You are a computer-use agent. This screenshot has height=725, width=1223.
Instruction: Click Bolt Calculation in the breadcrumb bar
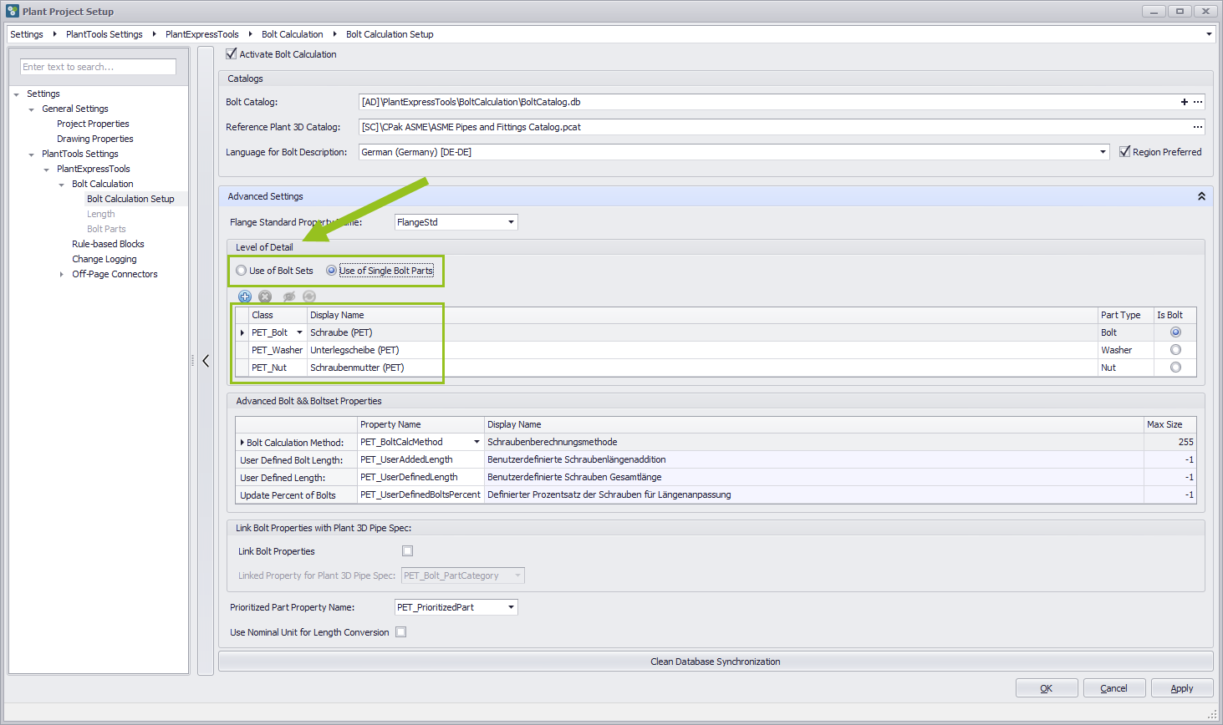(x=293, y=34)
